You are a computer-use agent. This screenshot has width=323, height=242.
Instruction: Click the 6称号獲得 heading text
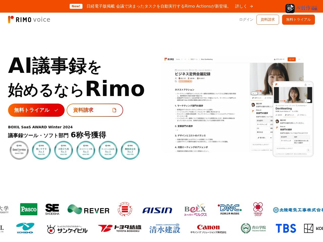pyautogui.click(x=88, y=135)
